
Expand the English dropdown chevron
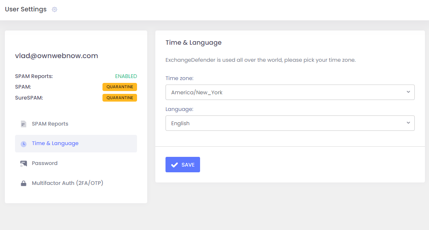coord(408,123)
